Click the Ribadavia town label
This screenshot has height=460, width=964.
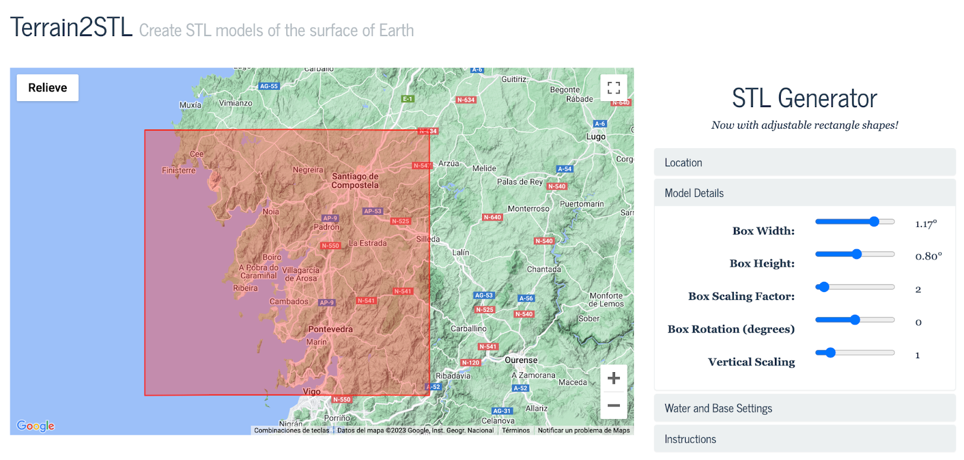tap(453, 376)
